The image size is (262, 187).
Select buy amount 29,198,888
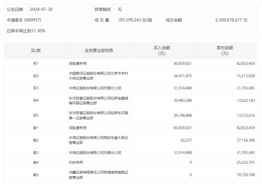point(183,115)
